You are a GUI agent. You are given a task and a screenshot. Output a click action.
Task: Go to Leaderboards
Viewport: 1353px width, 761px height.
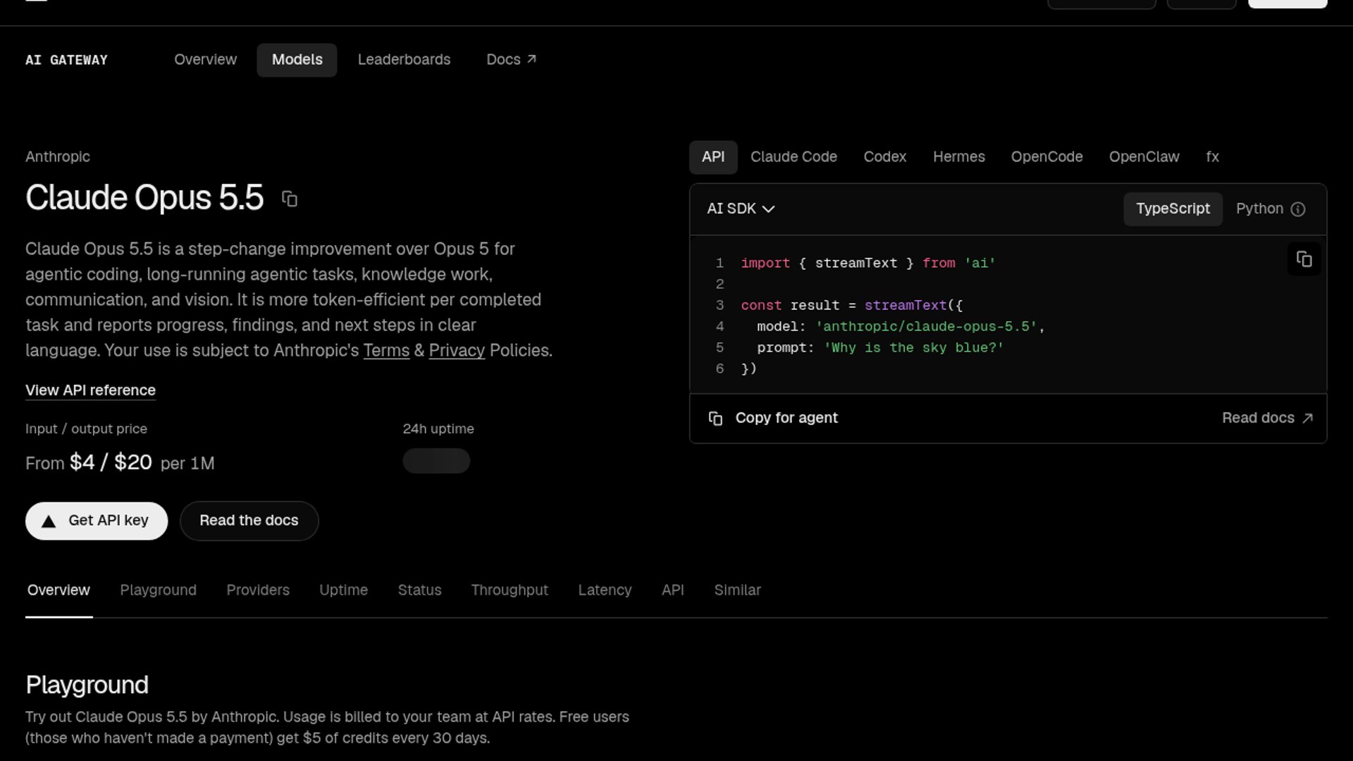click(404, 60)
